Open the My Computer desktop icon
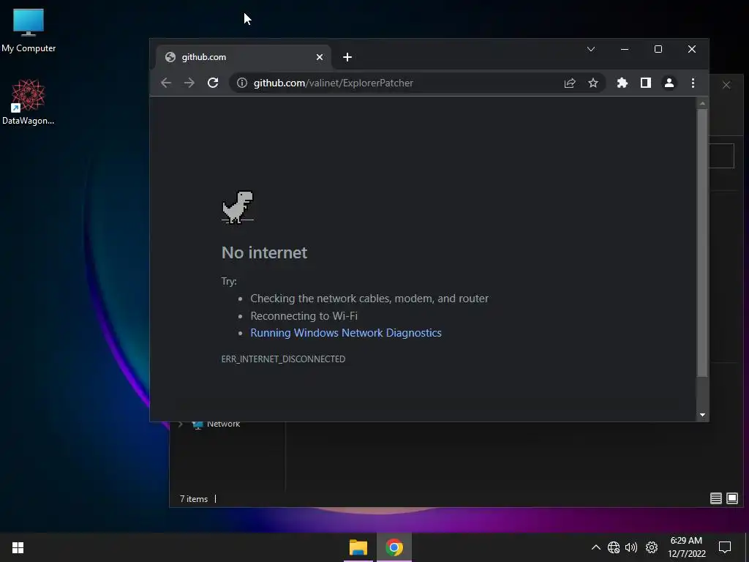 point(29,30)
